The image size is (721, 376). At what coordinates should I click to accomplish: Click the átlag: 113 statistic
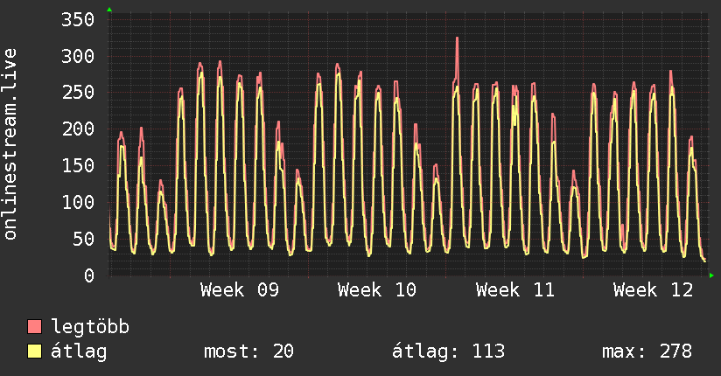click(448, 352)
